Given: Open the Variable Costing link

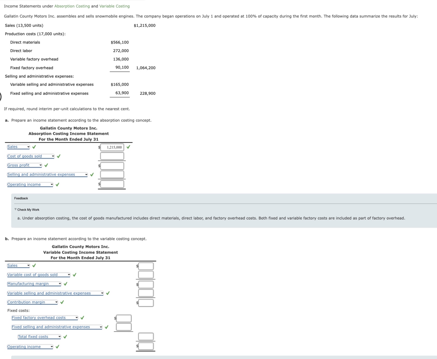Looking at the screenshot, I should point(114,6).
